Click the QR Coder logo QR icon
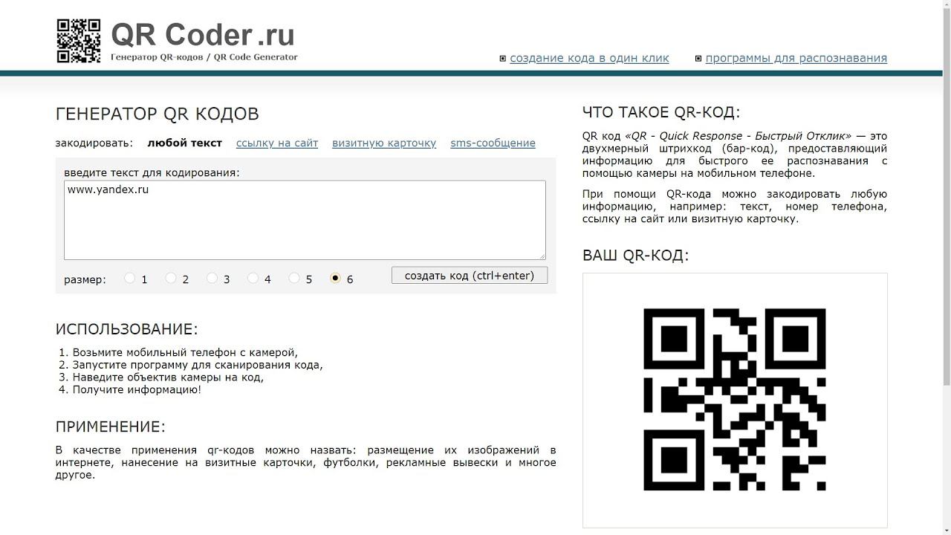951x535 pixels. point(79,41)
